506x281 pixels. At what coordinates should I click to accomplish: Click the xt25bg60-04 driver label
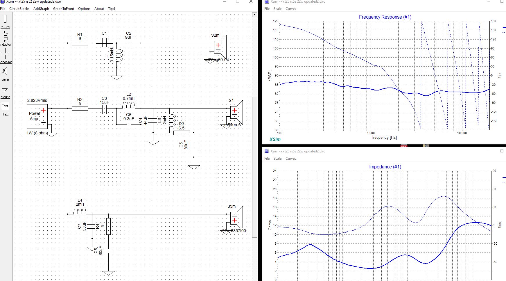(217, 60)
